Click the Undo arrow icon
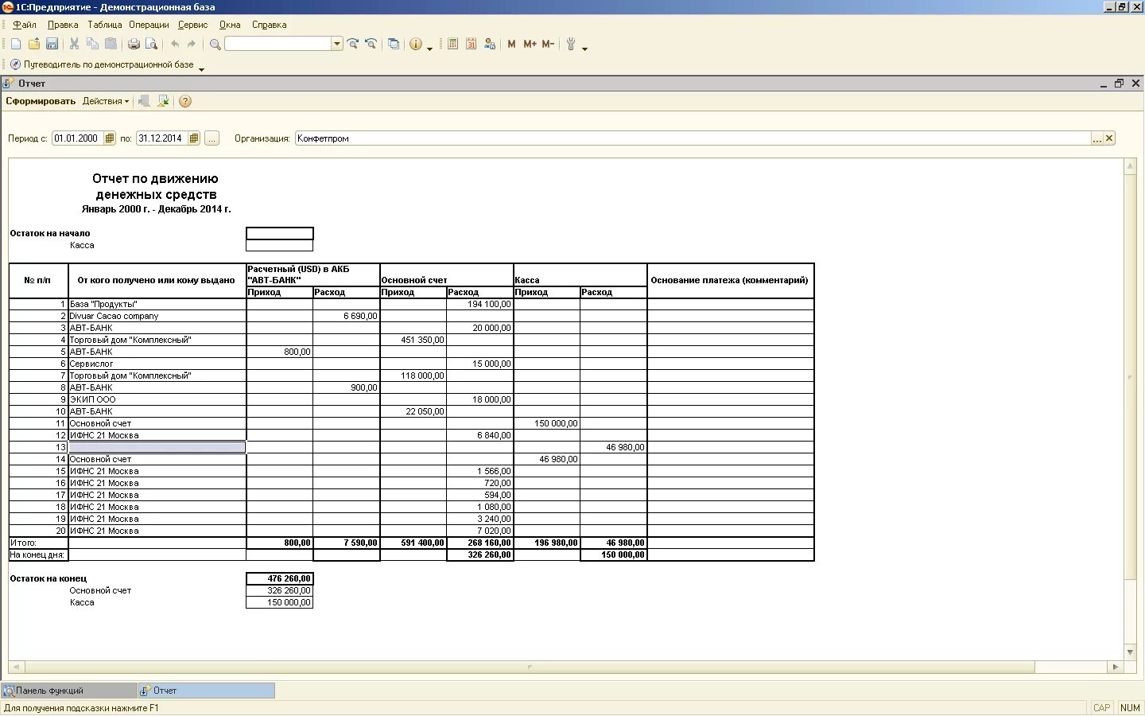The image size is (1145, 716). (x=175, y=45)
